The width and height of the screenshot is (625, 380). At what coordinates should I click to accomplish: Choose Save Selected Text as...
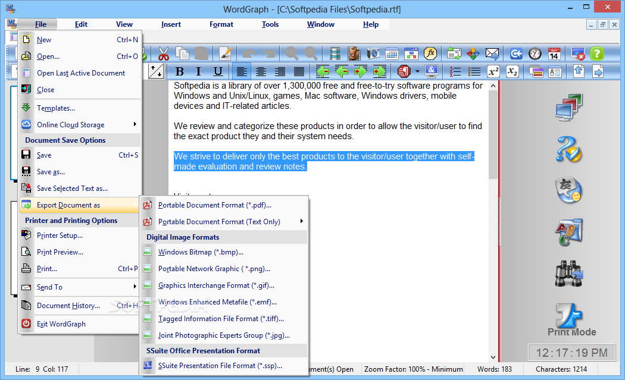(80, 189)
